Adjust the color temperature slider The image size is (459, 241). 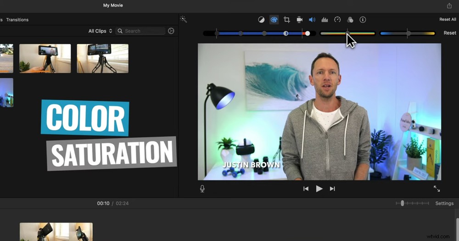click(408, 34)
